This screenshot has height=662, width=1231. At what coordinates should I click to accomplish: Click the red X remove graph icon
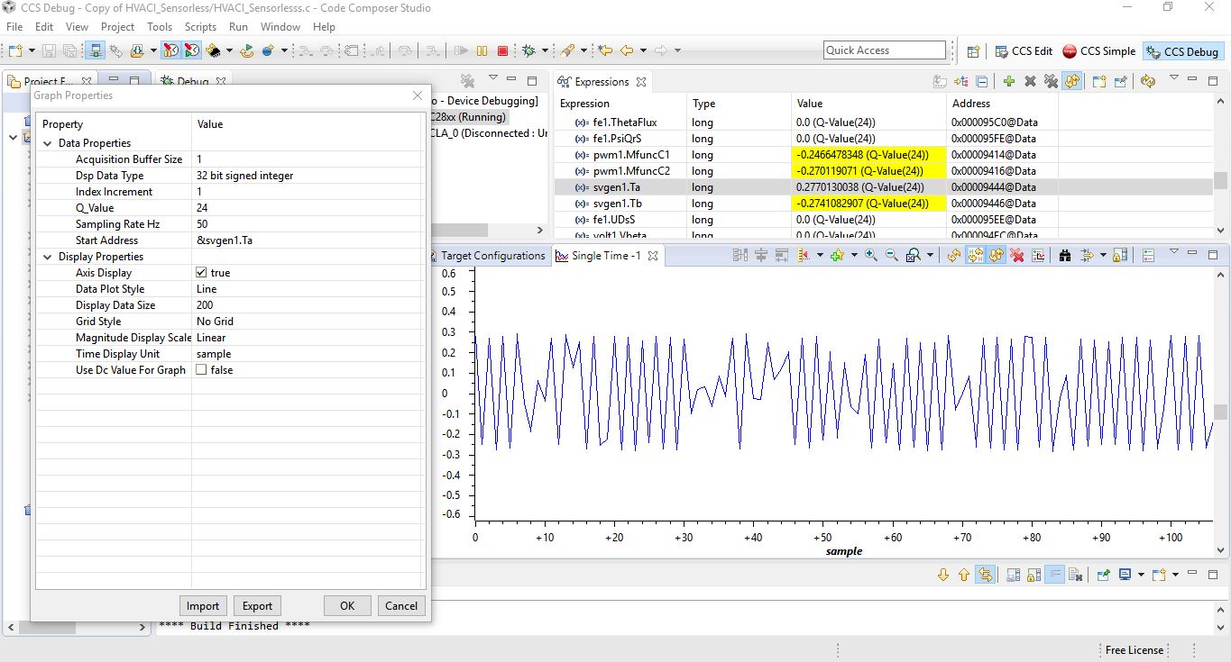1017,256
